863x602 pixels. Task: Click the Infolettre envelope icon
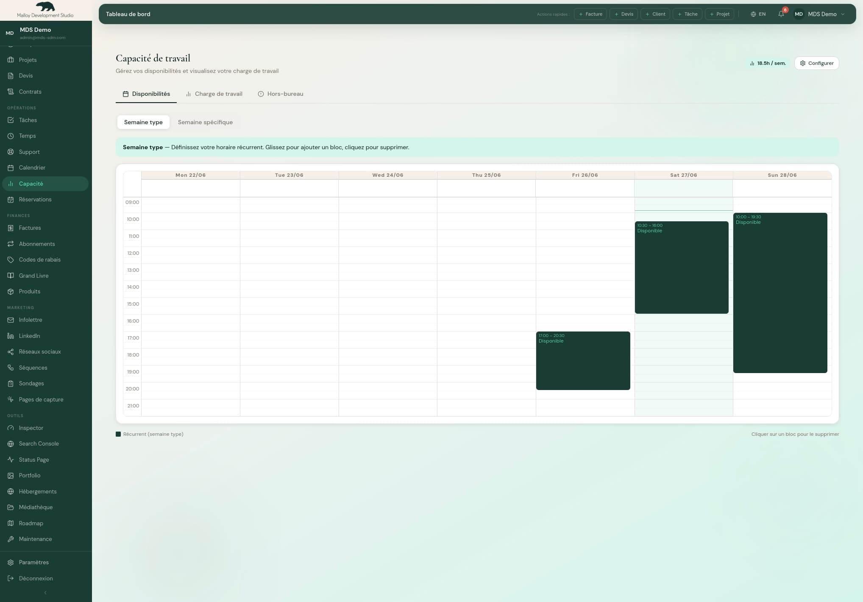(x=11, y=320)
